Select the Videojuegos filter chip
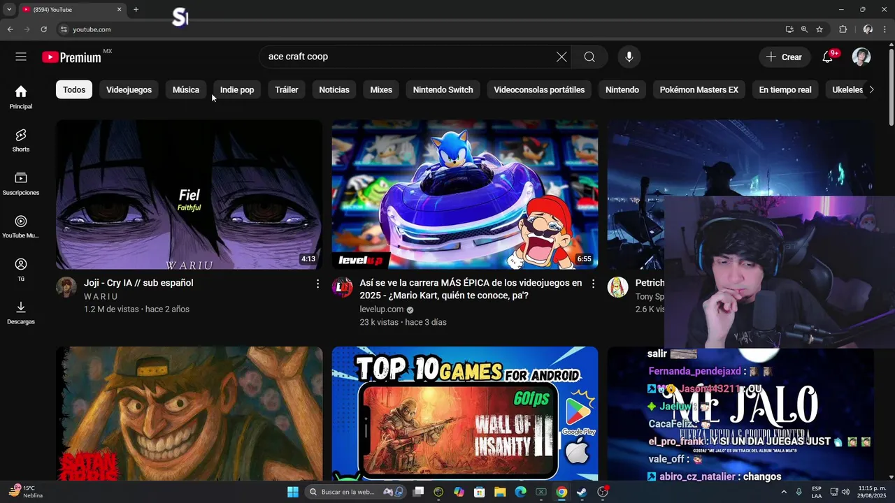The height and width of the screenshot is (503, 895). 129,89
